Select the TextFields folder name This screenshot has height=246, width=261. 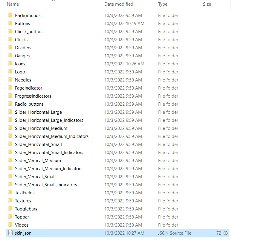(x=25, y=193)
